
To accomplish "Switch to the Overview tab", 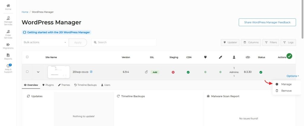I will click(x=31, y=85).
